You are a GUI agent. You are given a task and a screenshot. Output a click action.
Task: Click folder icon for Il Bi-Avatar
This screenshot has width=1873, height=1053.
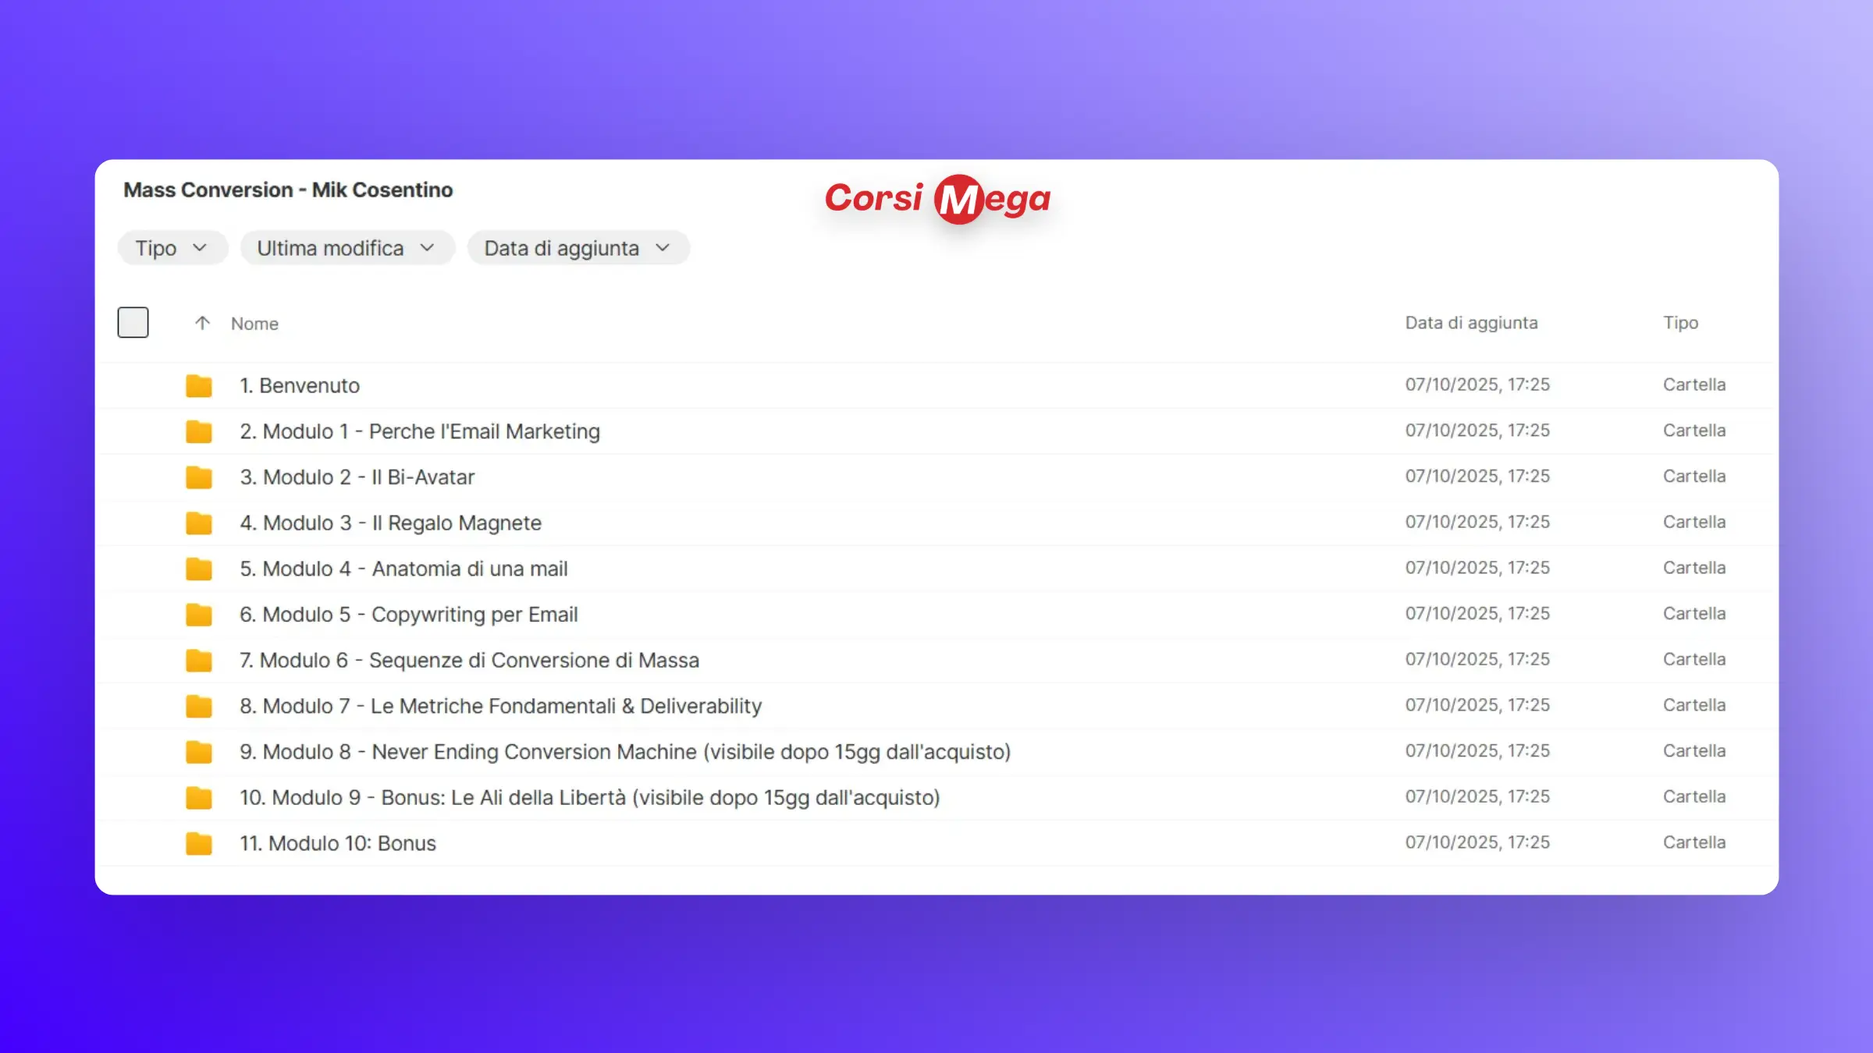point(199,477)
